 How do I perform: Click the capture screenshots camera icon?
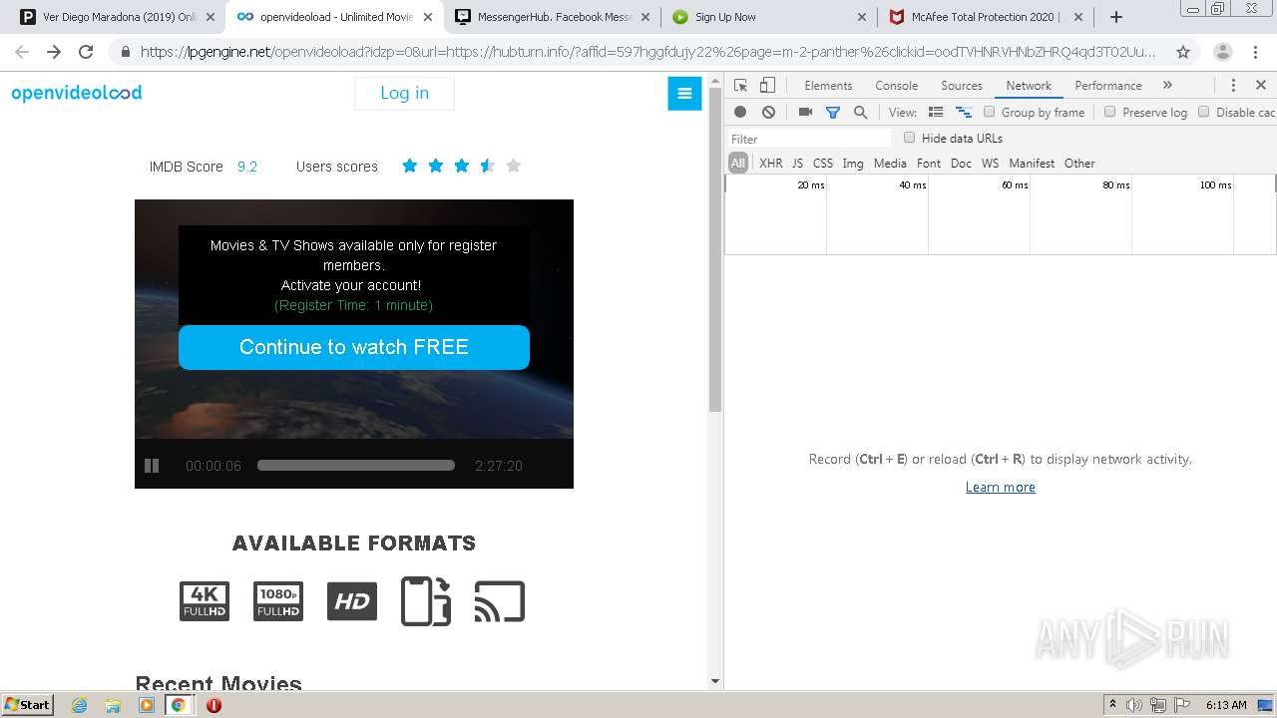[x=805, y=113]
